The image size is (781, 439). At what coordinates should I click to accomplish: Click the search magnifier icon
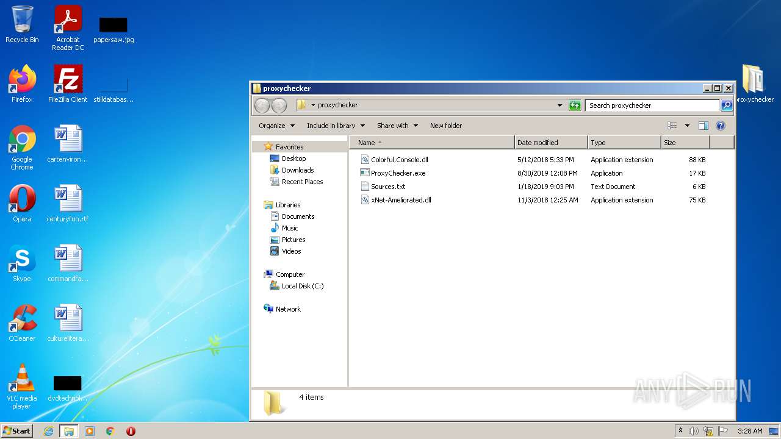(x=726, y=105)
